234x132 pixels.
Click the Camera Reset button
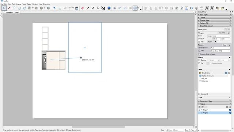[x=224, y=45]
